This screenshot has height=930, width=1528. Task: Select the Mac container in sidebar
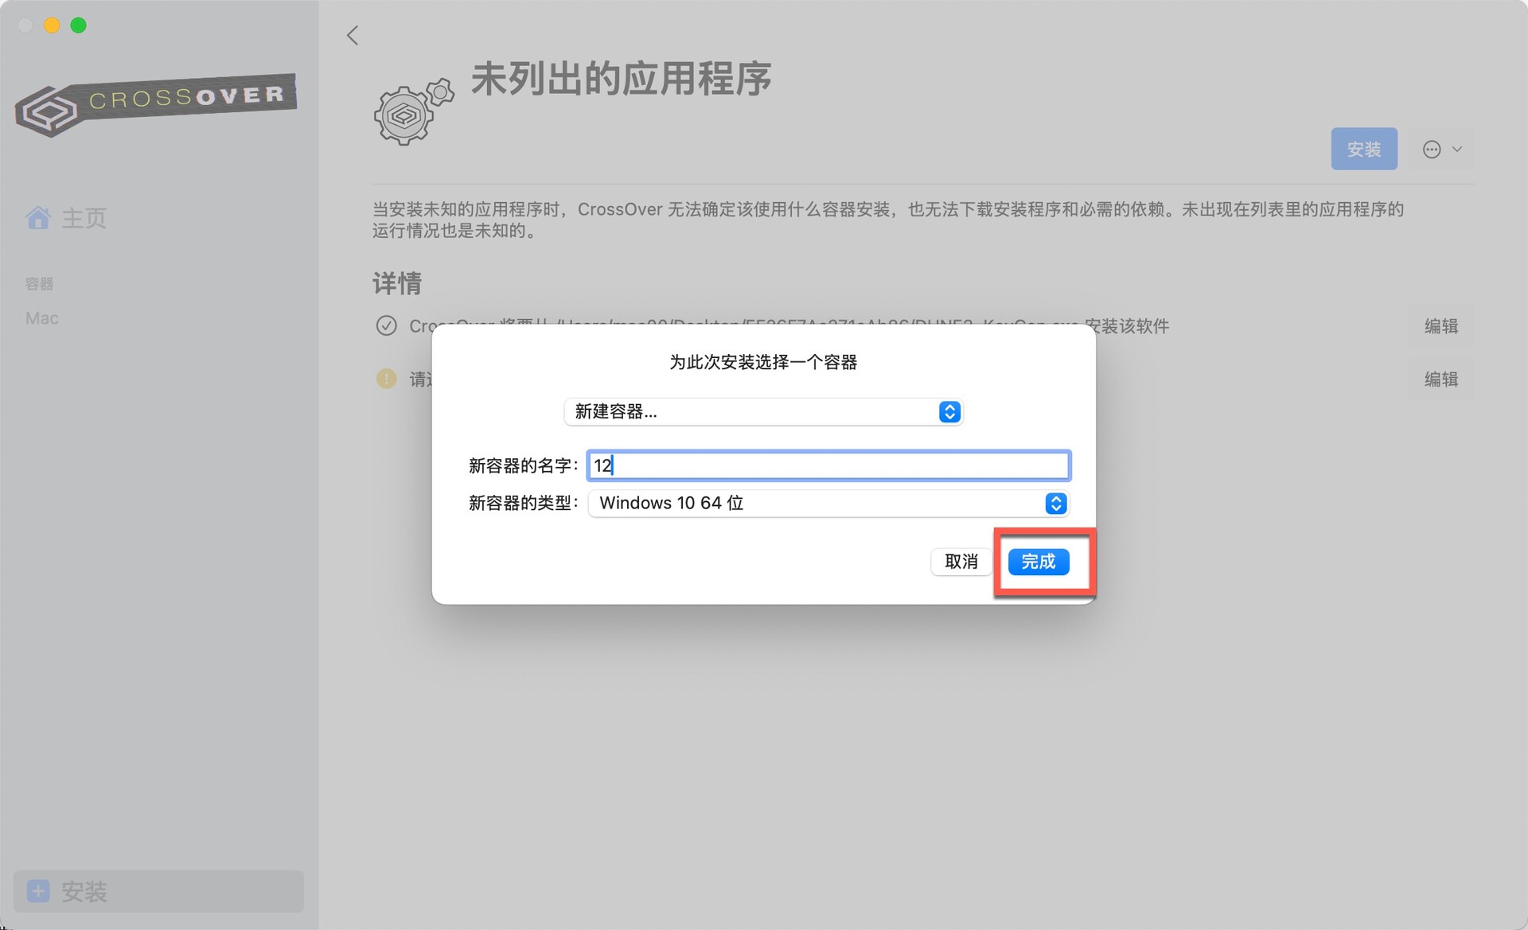pyautogui.click(x=42, y=318)
